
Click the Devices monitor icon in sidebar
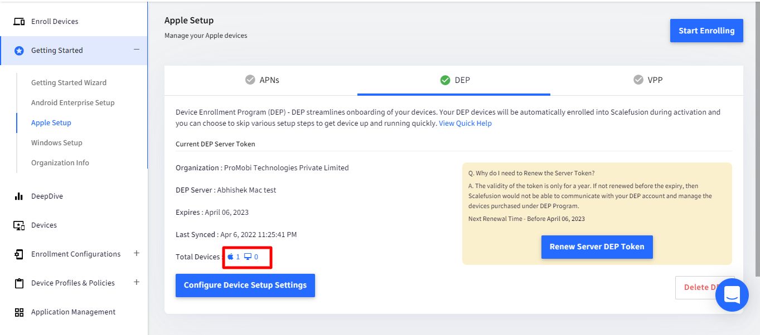tap(19, 225)
